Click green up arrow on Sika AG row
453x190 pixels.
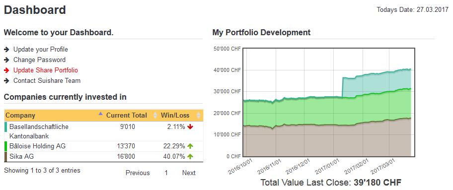pyautogui.click(x=190, y=156)
